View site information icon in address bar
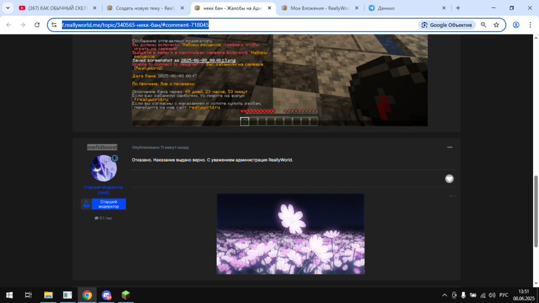This screenshot has width=539, height=303. [54, 25]
